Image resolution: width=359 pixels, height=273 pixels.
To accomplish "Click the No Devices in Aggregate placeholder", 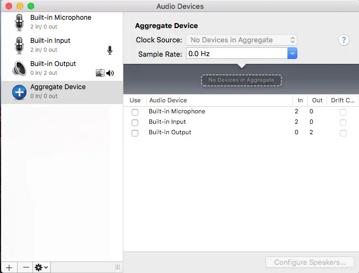I will 241,80.
